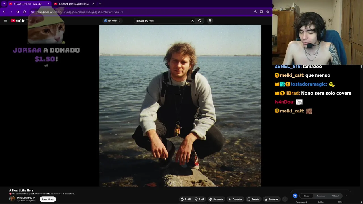This screenshot has height=204, width=363.
Task: Click the Descargar download button
Action: 272,199
